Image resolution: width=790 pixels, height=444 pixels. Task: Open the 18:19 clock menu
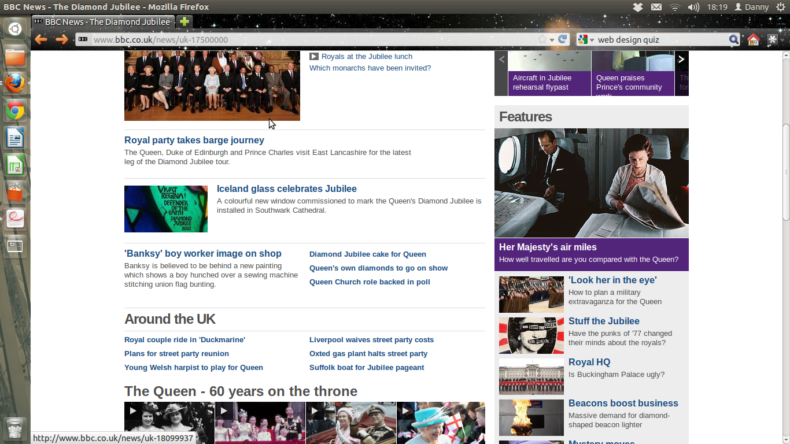(717, 7)
